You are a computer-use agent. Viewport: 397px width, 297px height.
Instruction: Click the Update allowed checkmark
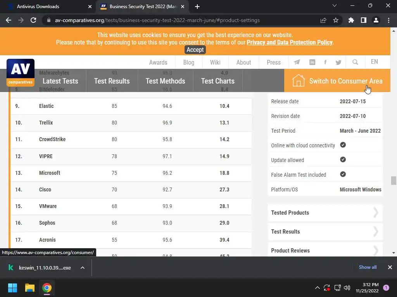[343, 159]
